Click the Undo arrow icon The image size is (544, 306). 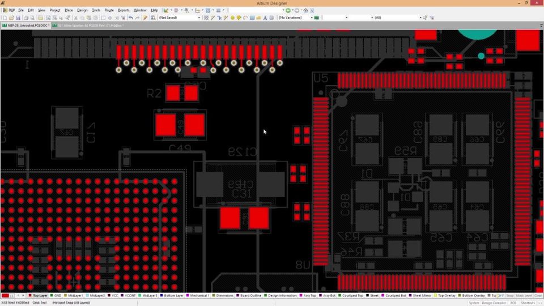click(131, 18)
